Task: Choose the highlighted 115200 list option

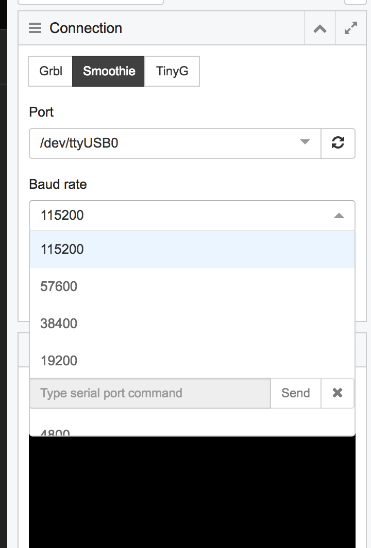Action: (192, 250)
